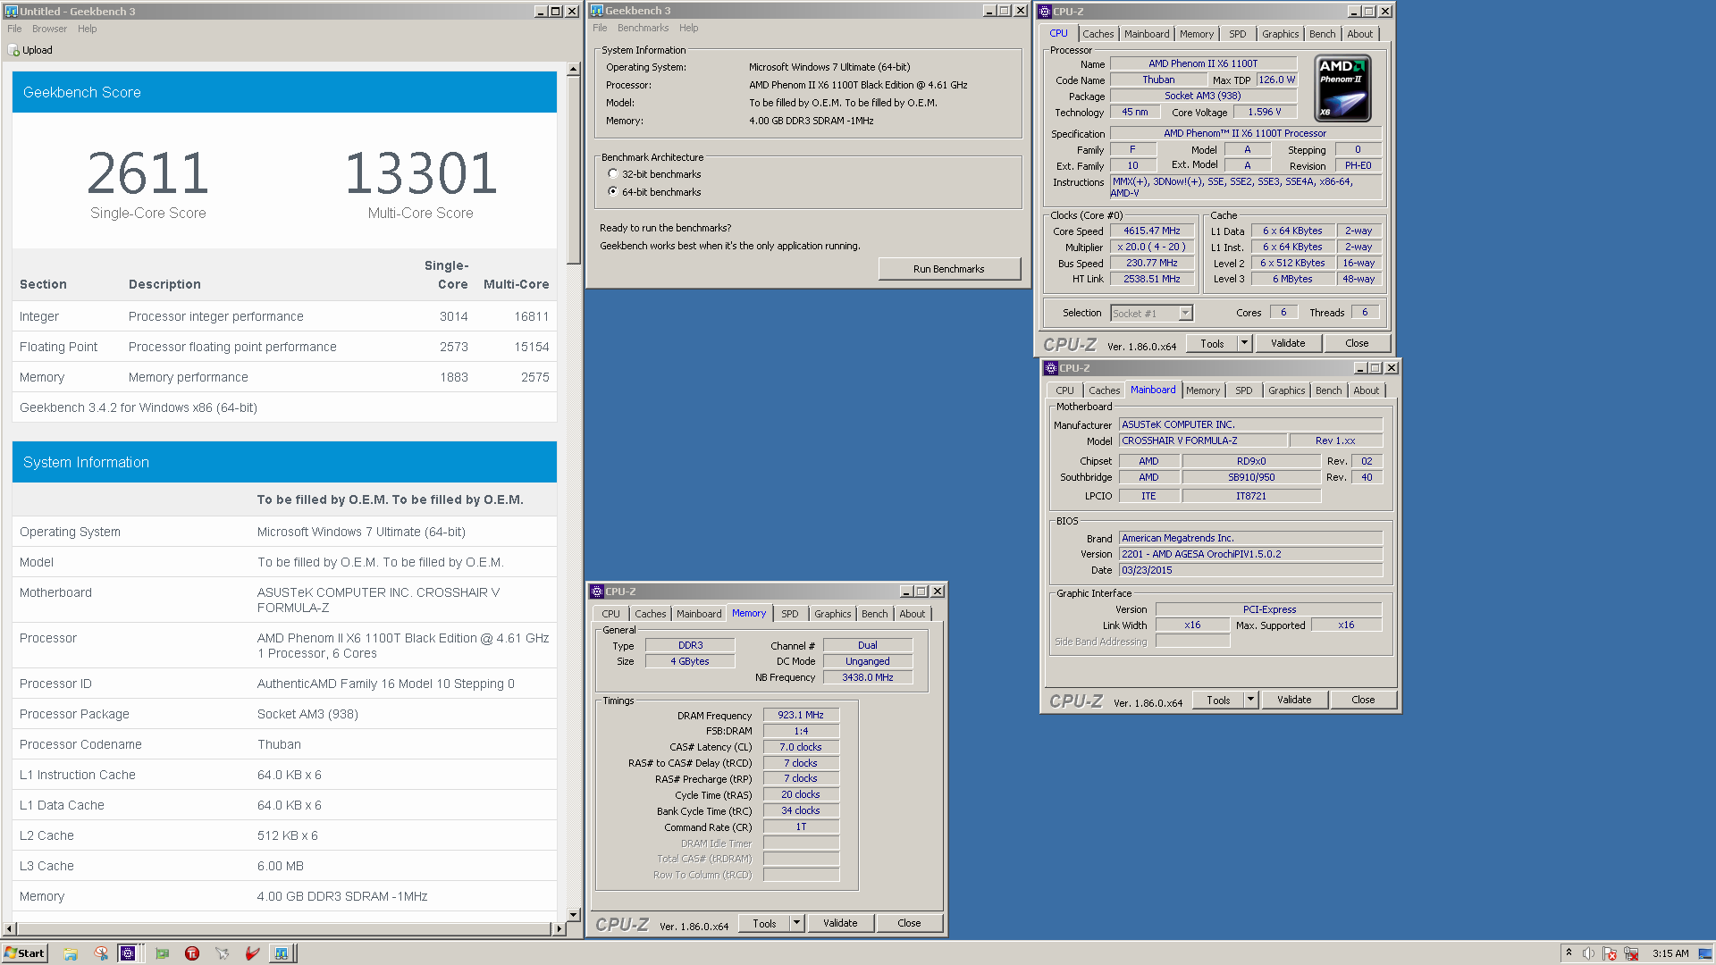Click Geekbench results vertical scrollbar thumb

574,170
